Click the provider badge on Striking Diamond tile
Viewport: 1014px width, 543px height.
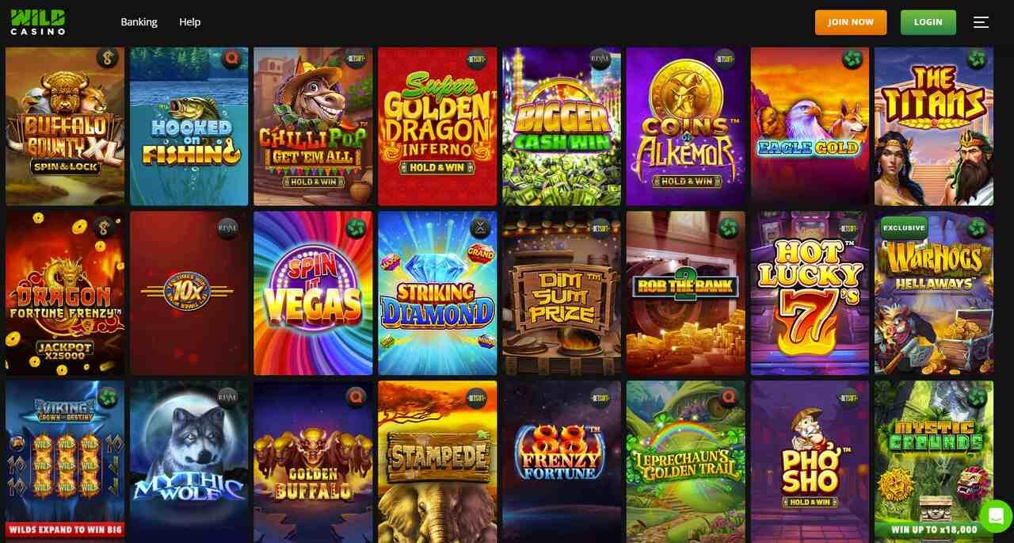pyautogui.click(x=480, y=228)
